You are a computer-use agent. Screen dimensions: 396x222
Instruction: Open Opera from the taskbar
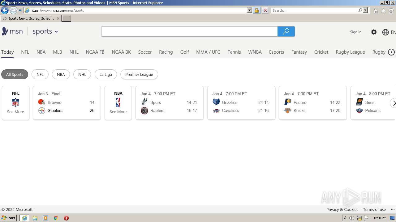[x=66, y=218]
